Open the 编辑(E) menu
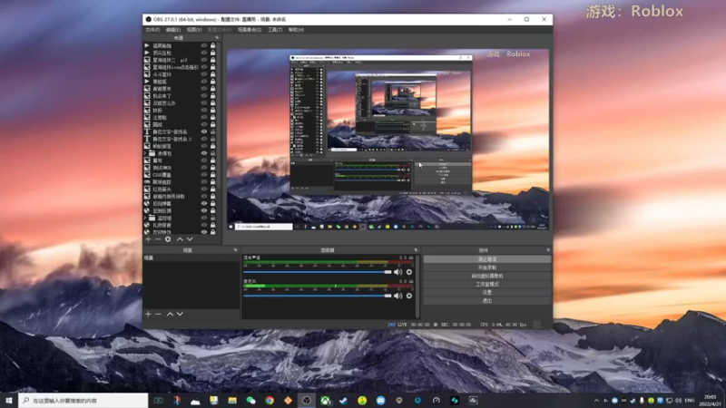The height and width of the screenshot is (408, 726). point(173,30)
